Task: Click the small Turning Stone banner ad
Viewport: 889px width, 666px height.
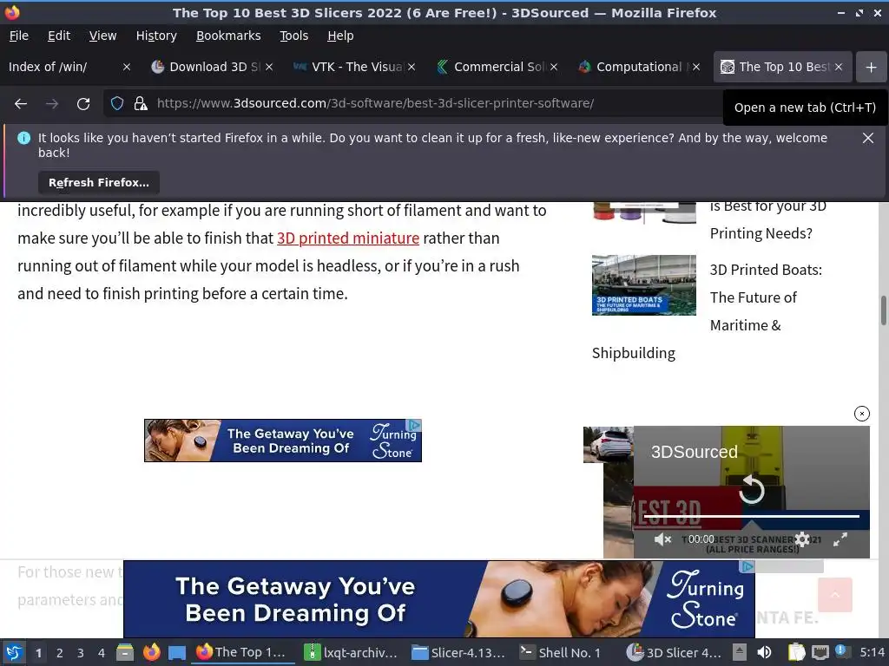Action: click(283, 441)
